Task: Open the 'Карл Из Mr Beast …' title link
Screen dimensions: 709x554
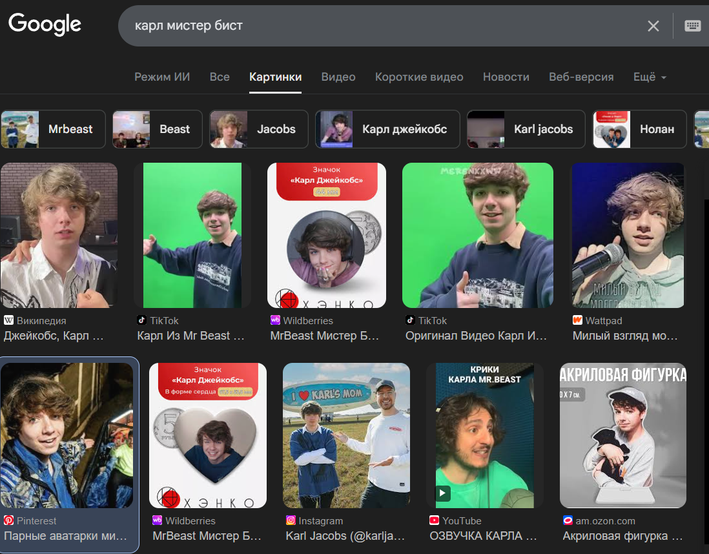Action: coord(191,336)
